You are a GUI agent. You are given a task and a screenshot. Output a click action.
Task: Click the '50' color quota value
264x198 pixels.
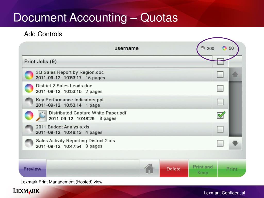click(x=231, y=48)
